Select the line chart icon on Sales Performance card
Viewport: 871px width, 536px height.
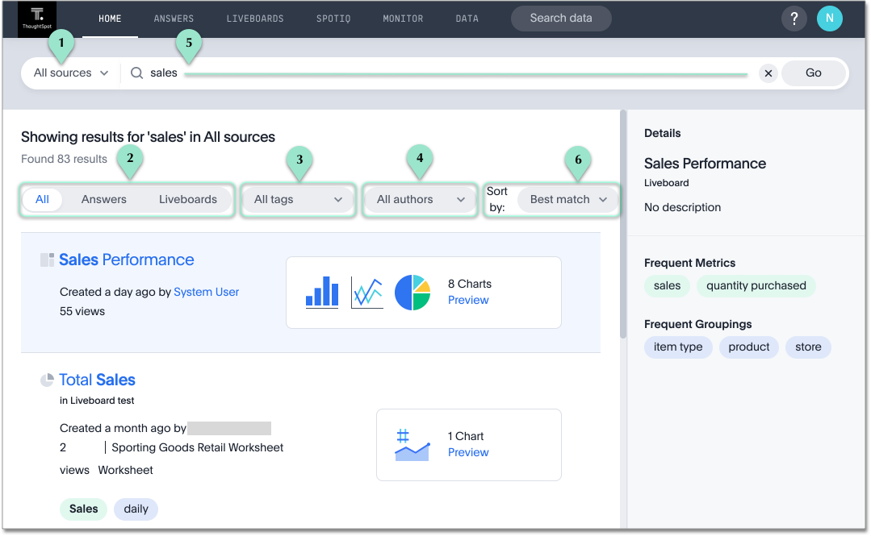[x=367, y=291]
